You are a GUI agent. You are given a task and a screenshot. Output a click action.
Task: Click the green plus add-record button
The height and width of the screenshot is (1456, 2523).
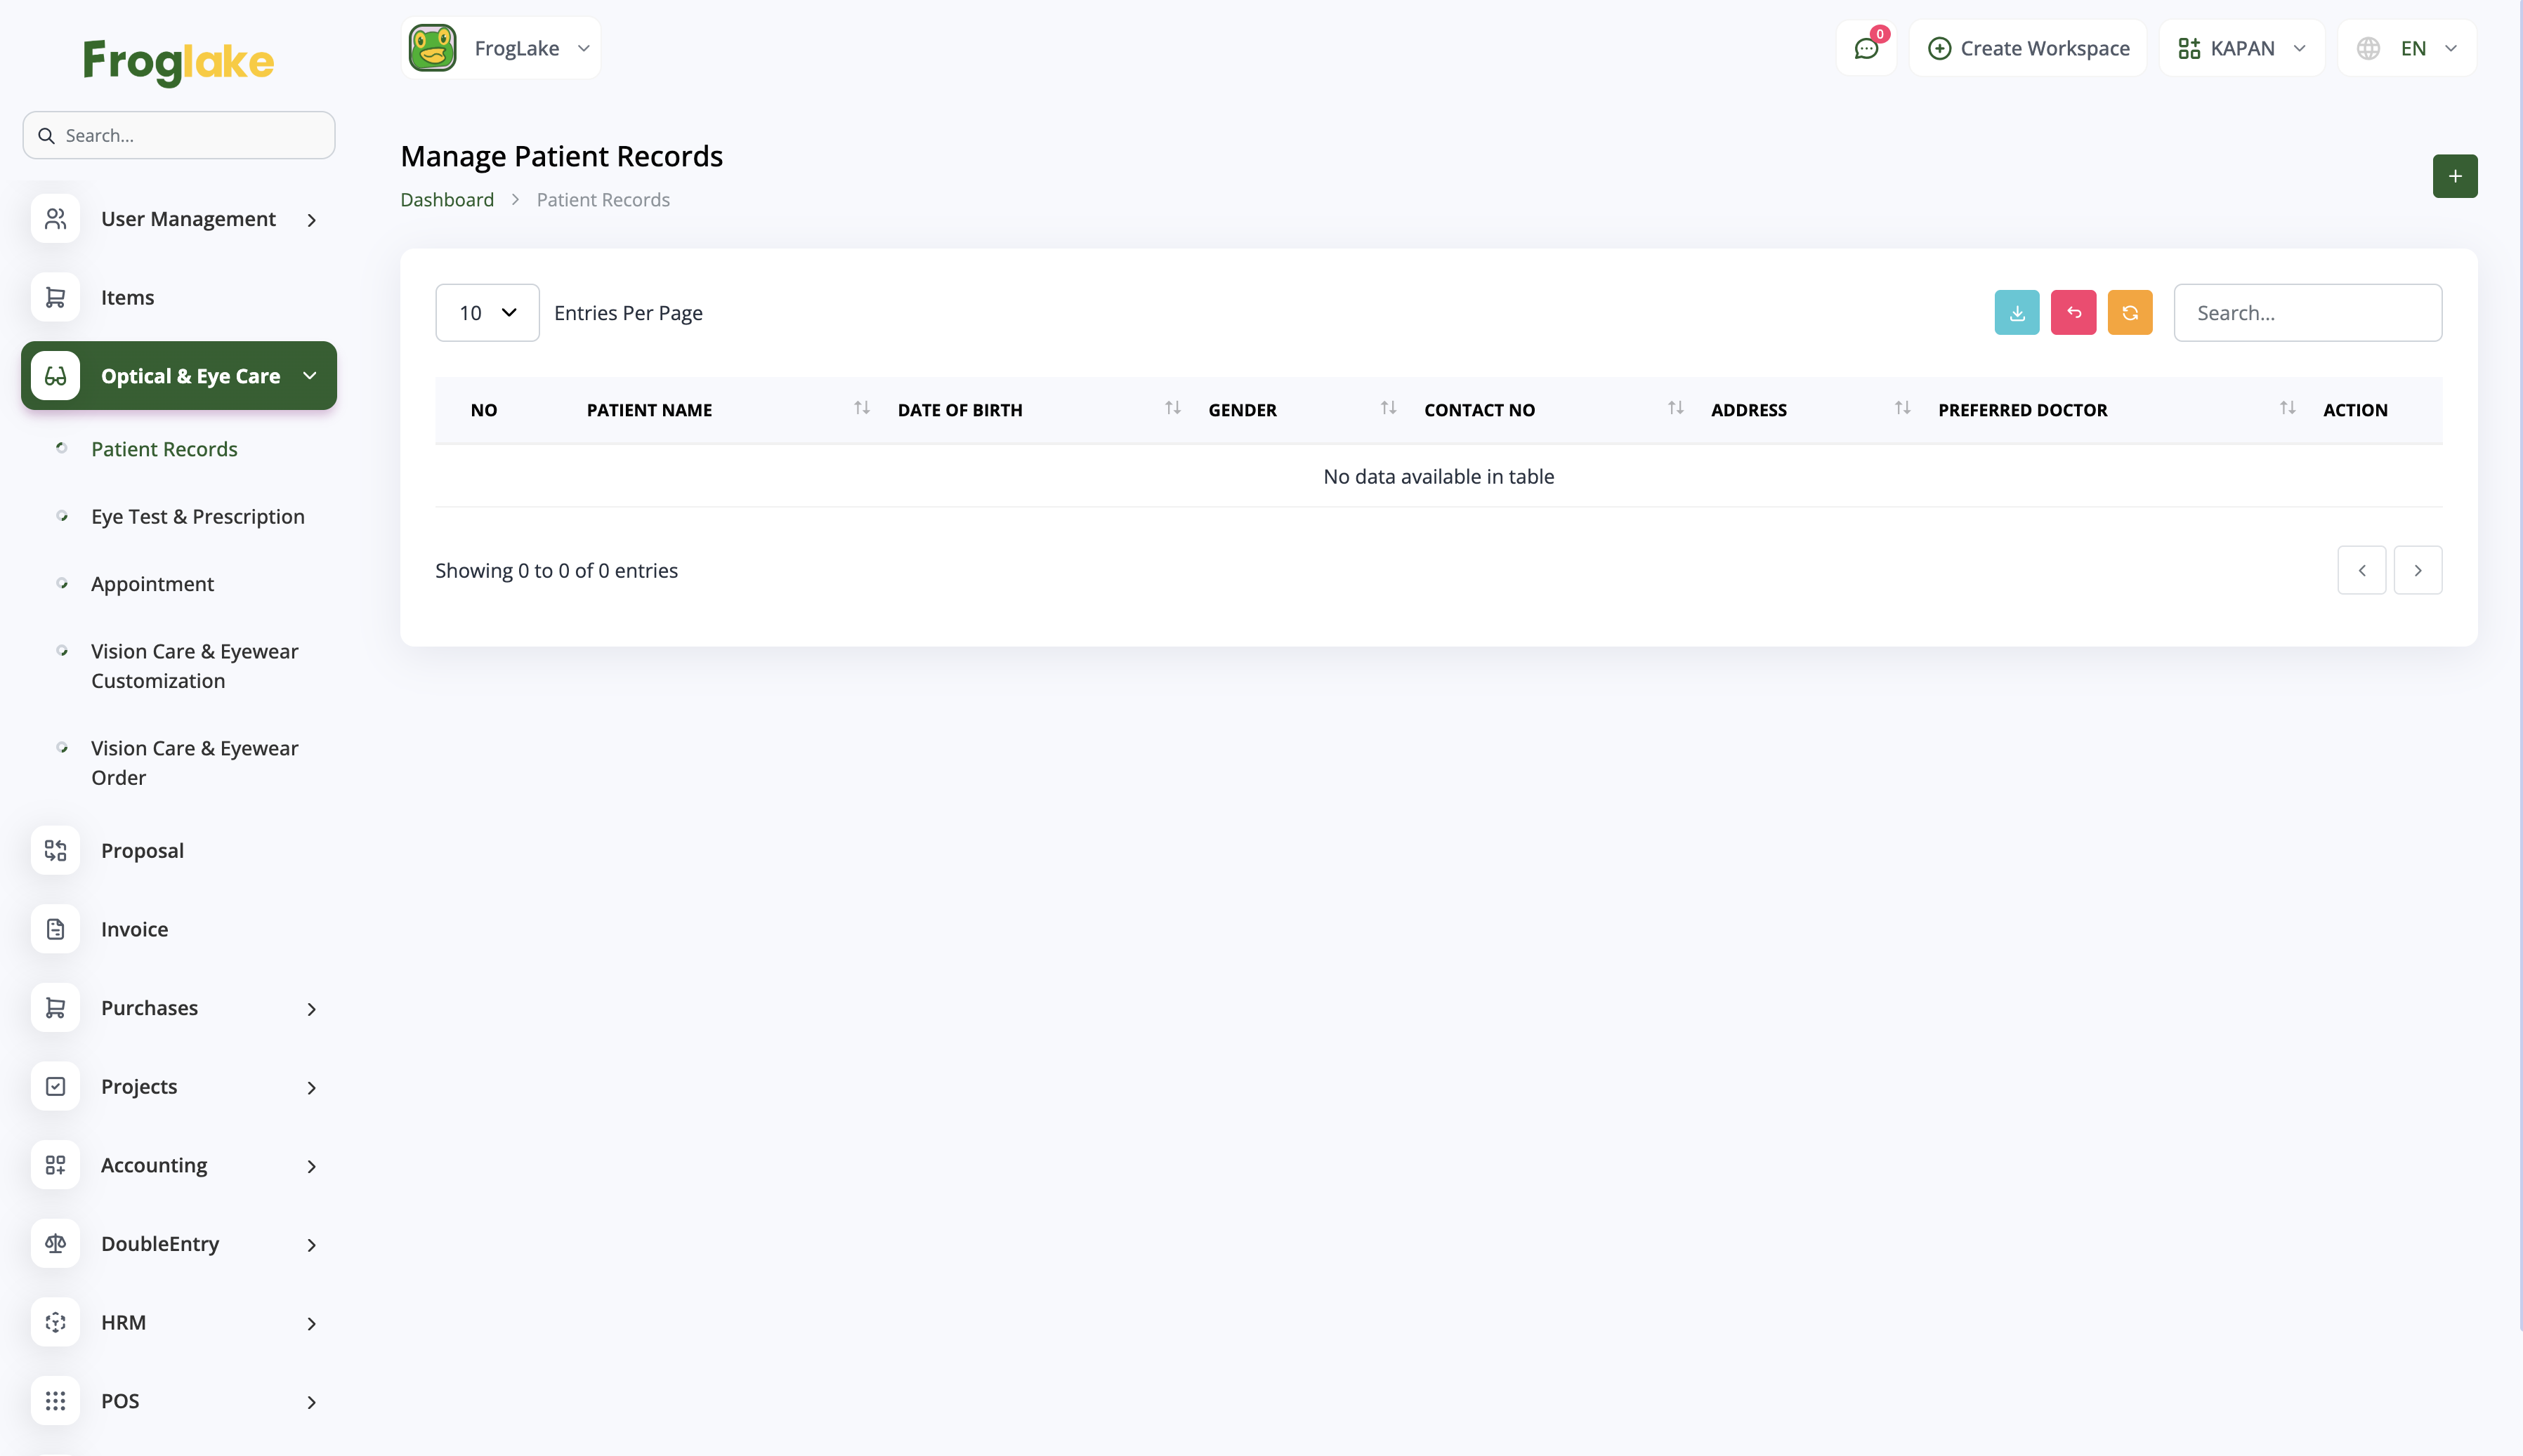coord(2454,176)
